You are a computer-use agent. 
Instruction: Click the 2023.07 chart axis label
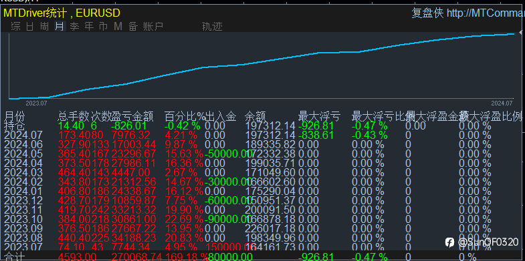[36, 103]
